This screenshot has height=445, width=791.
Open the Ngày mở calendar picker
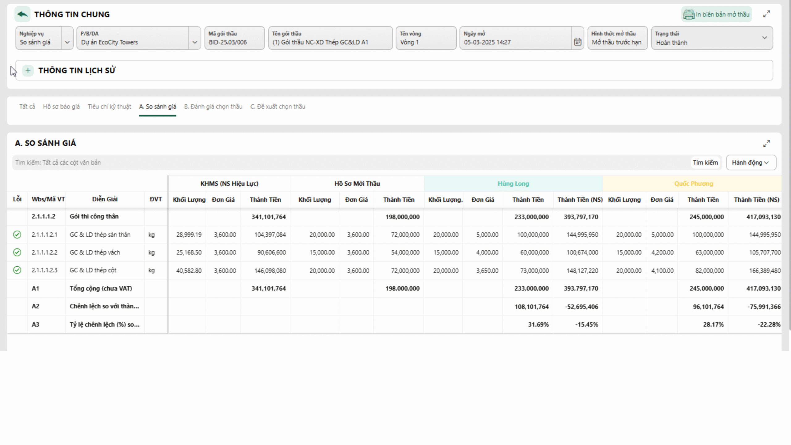point(577,42)
